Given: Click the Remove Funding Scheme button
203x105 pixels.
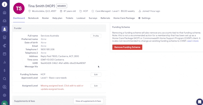Looking at the screenshot, I should click(x=127, y=47).
